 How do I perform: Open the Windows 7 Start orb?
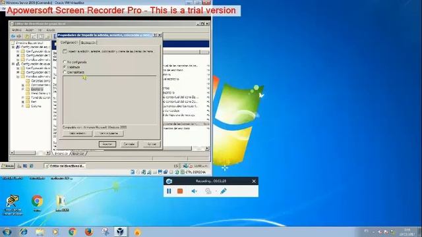click(7, 232)
